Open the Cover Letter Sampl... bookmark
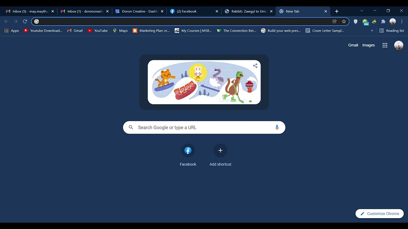This screenshot has width=408, height=229. [325, 31]
